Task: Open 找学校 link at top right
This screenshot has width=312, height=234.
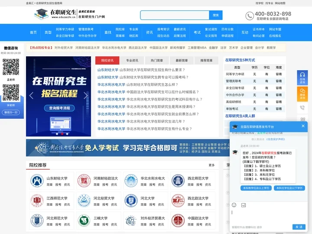Action: coord(260,3)
